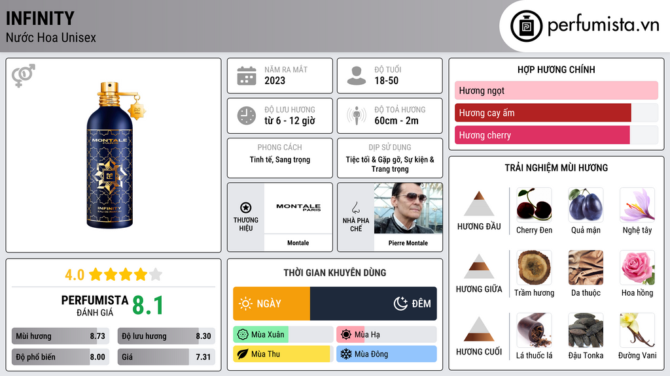Screen dimensions: 670x376
Task: Click the 4.0 star rating number
Action: pyautogui.click(x=75, y=275)
